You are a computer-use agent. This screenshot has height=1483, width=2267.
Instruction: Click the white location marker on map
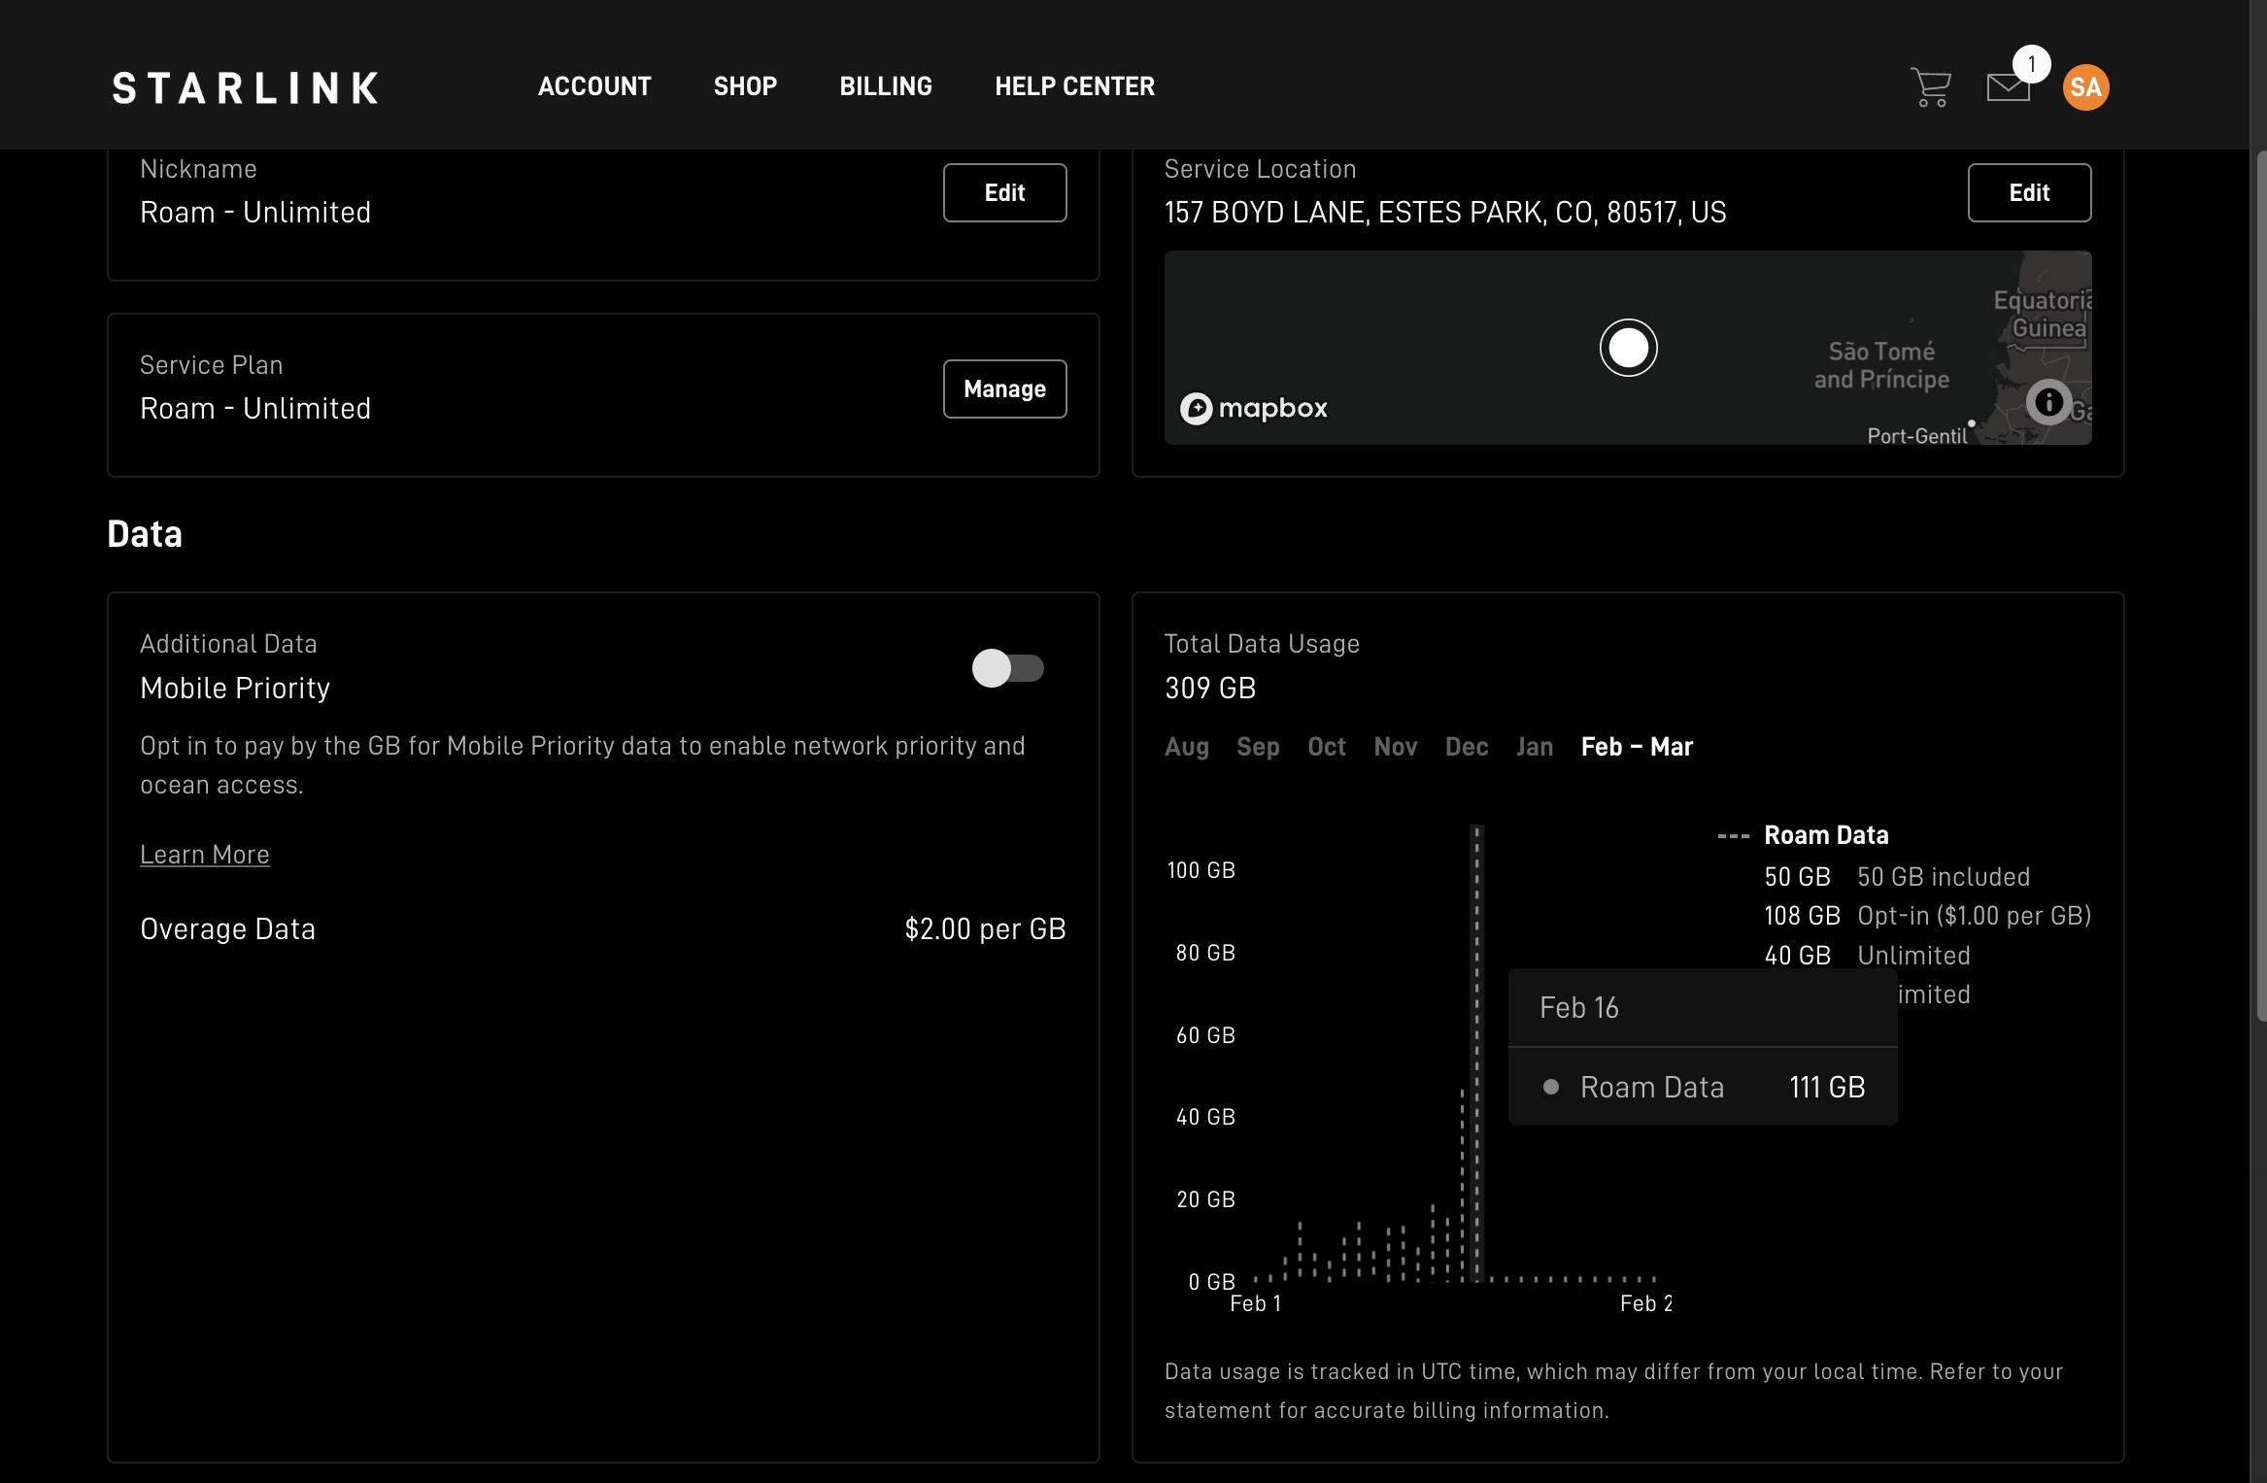[1628, 348]
